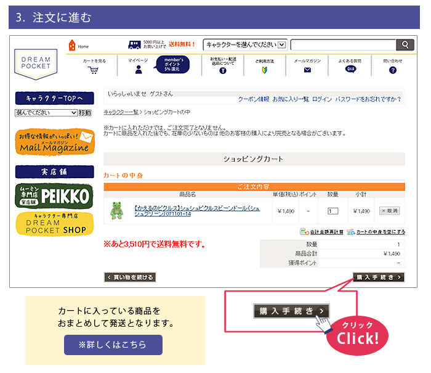This screenshot has height=373, width=431.
Task: Click the Dream Pocket logo
Action: pyautogui.click(x=36, y=64)
